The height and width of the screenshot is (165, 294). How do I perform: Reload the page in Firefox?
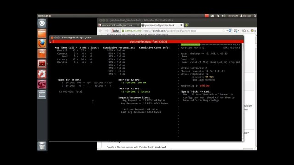tap(230, 31)
